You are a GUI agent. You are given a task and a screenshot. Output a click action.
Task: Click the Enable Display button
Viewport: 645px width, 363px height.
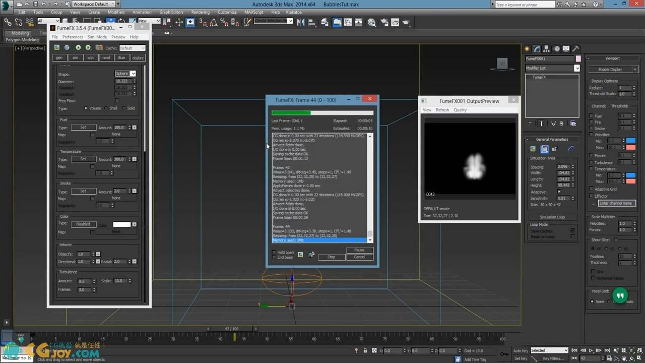point(610,69)
